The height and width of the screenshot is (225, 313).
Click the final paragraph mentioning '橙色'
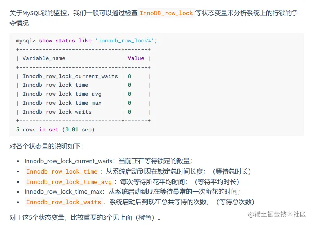[86, 217]
